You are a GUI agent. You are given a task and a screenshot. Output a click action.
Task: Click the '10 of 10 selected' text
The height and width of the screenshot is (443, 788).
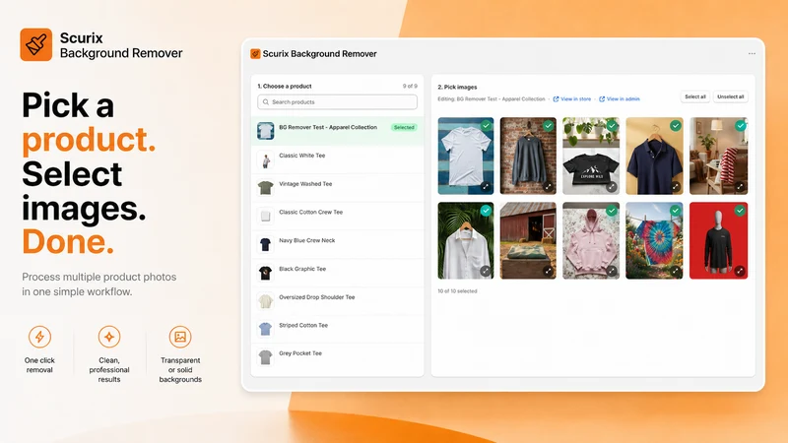click(457, 290)
